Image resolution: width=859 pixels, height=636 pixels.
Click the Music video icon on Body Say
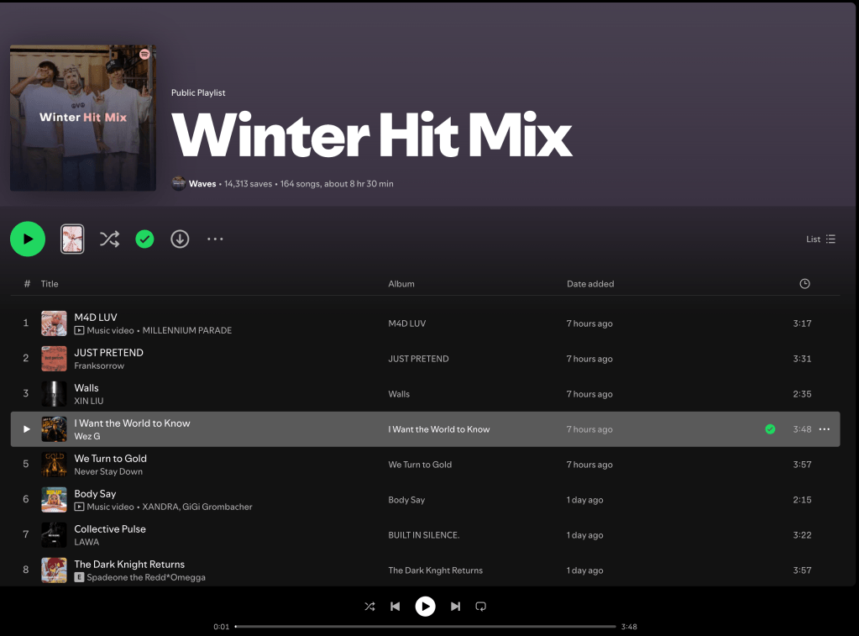[x=80, y=507]
